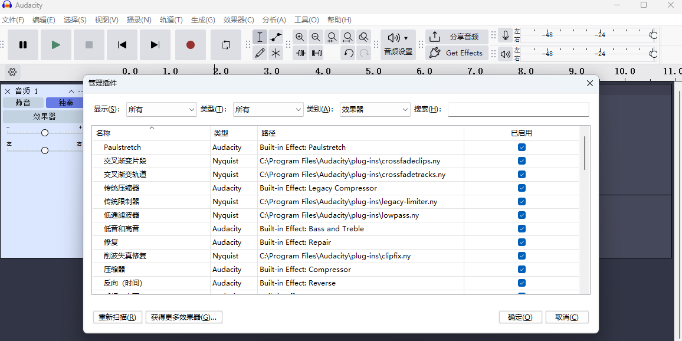The height and width of the screenshot is (341, 682).
Task: Click the plugin 搜索 text field
Action: [518, 109]
